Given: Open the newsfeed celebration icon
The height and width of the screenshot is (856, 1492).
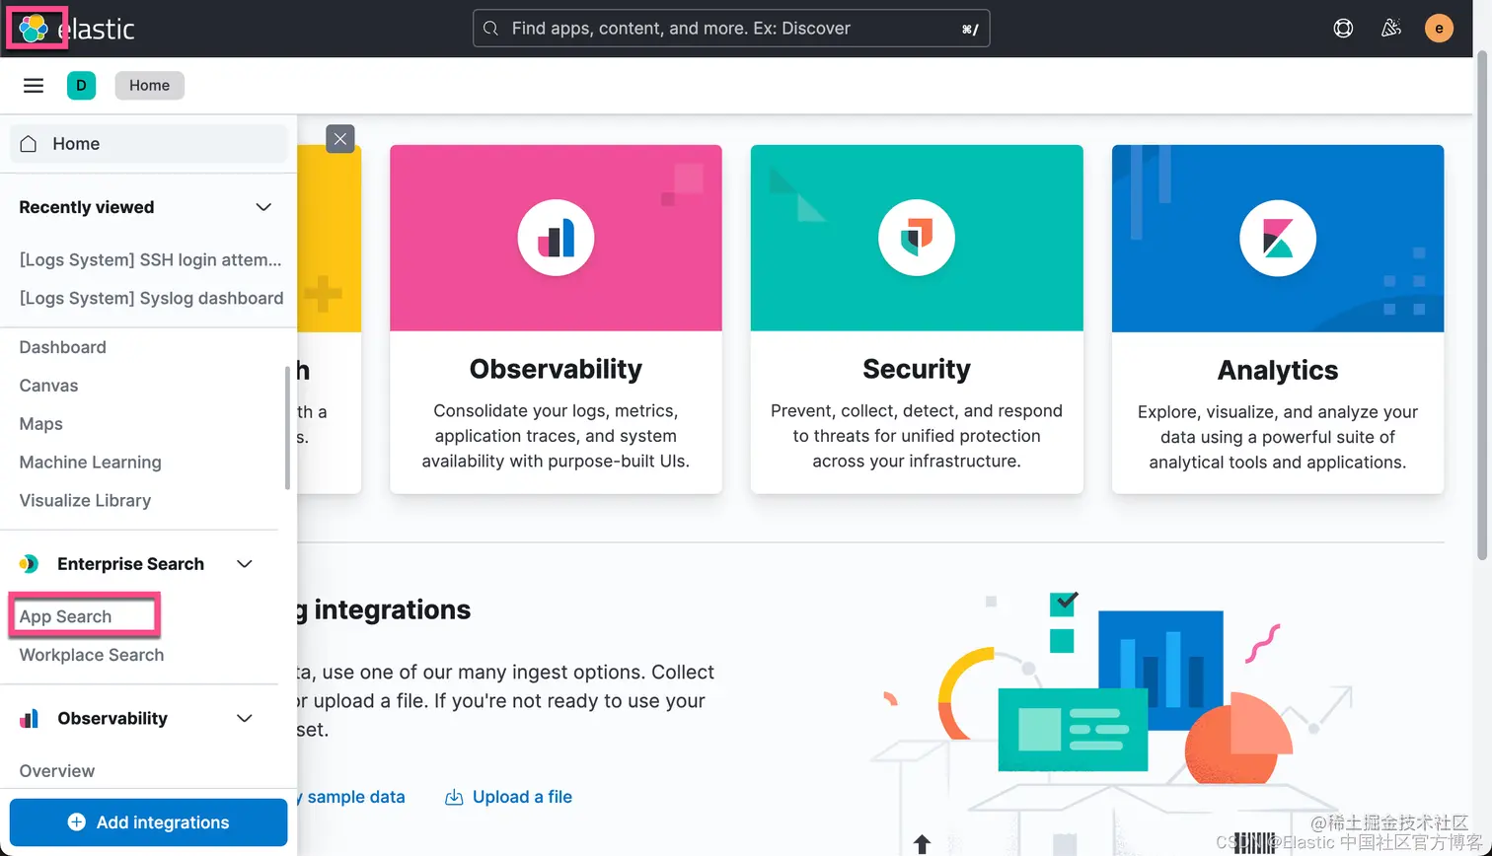Looking at the screenshot, I should (x=1391, y=29).
